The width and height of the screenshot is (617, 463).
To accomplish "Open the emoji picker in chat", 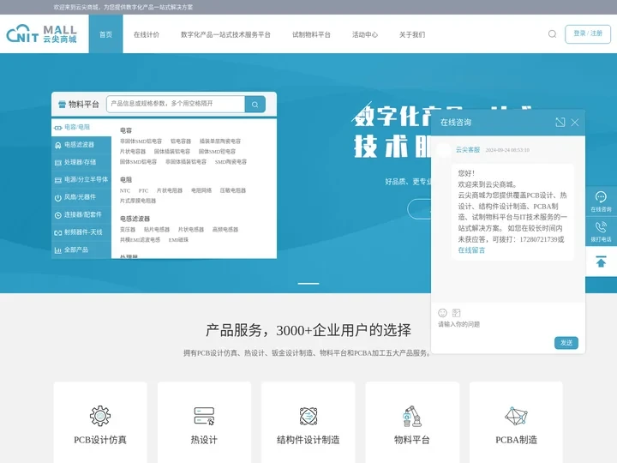I will pos(443,313).
